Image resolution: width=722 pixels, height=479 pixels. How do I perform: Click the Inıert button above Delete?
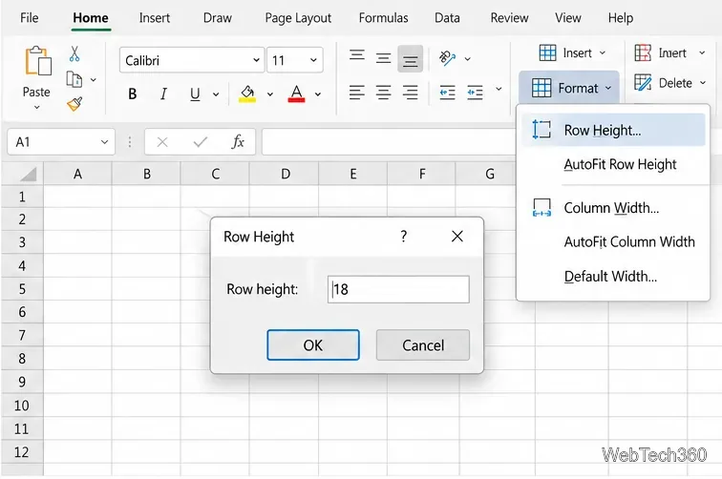pos(669,52)
